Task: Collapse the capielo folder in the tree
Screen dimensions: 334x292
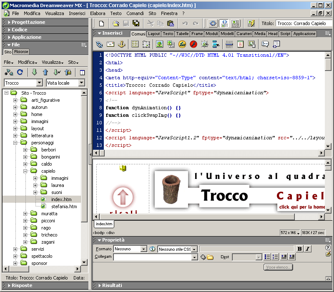Action: pos(25,171)
